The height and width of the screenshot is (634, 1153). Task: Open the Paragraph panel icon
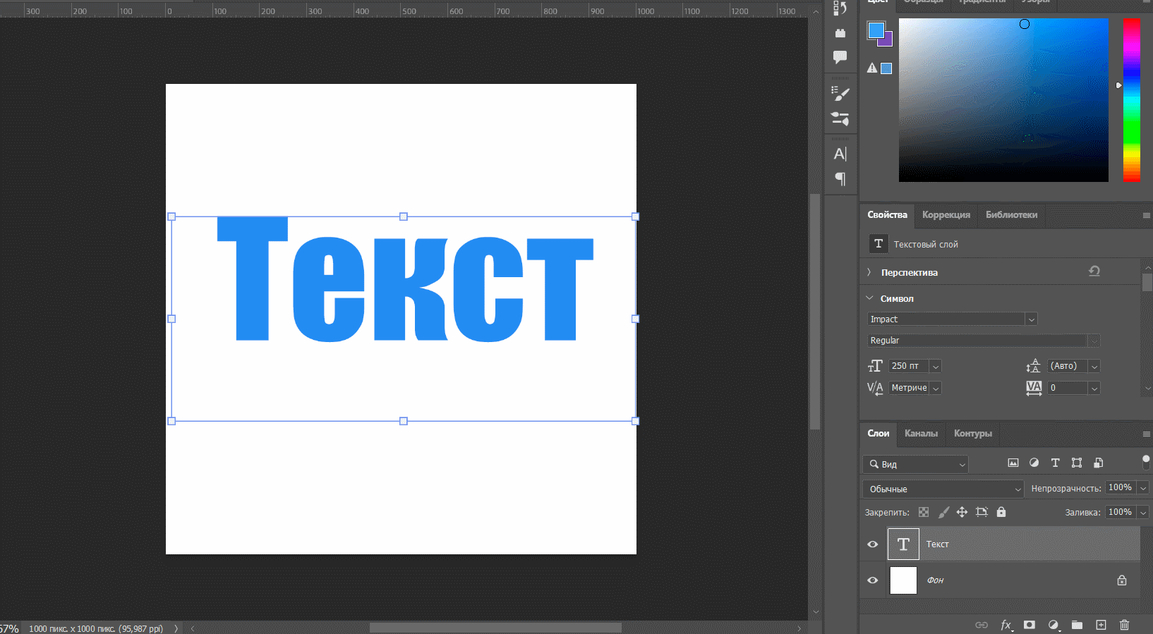click(x=840, y=179)
